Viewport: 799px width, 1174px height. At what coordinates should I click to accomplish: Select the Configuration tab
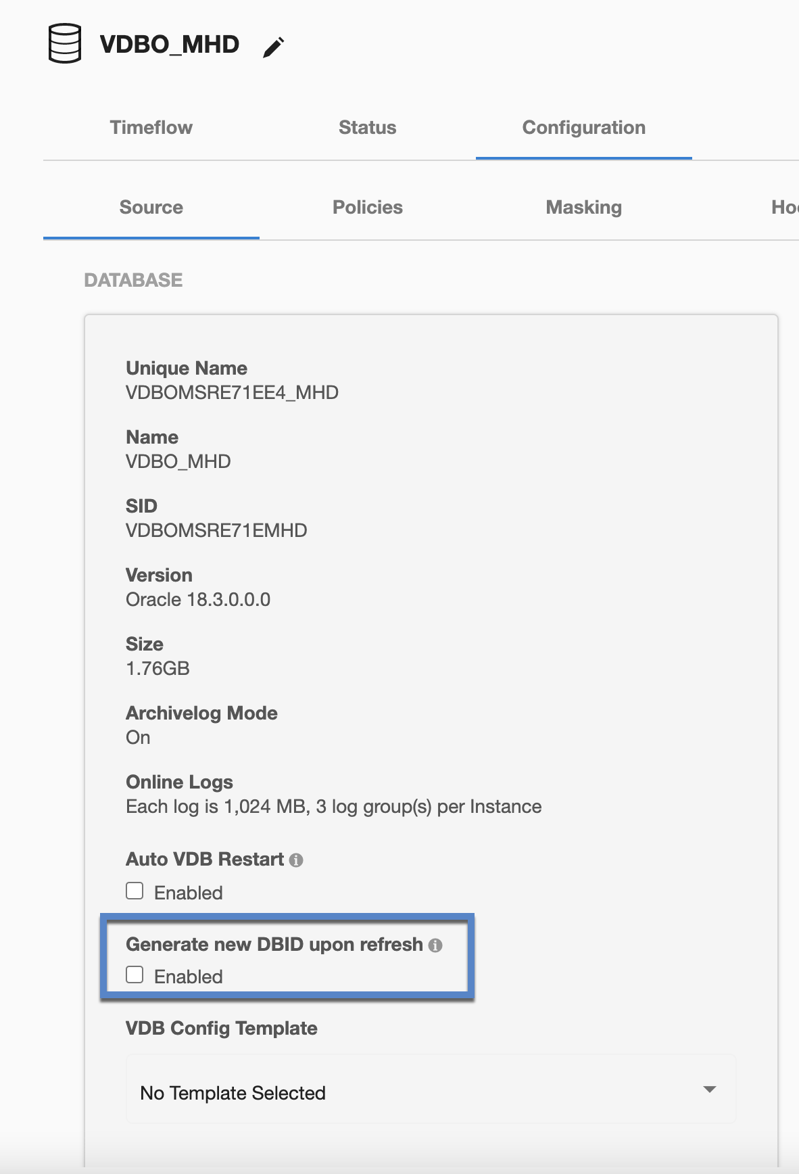click(583, 128)
